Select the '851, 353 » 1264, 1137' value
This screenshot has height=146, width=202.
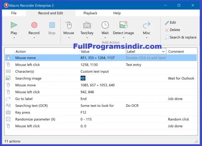pyautogui.click(x=98, y=58)
